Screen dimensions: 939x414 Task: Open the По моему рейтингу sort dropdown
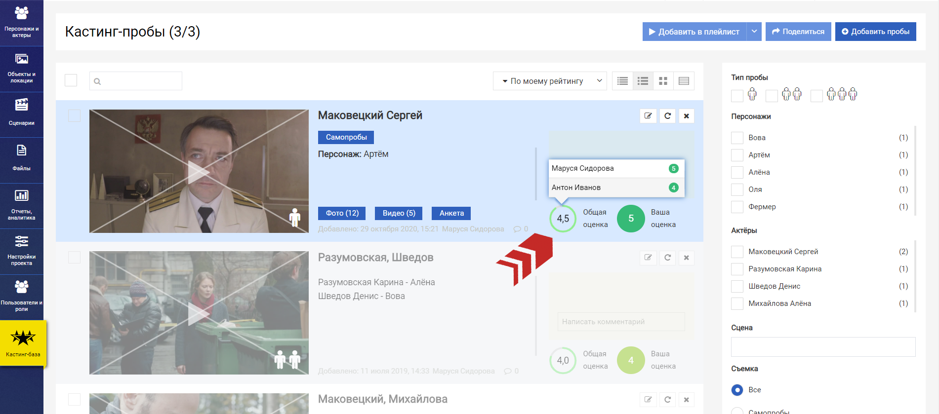[x=550, y=81]
